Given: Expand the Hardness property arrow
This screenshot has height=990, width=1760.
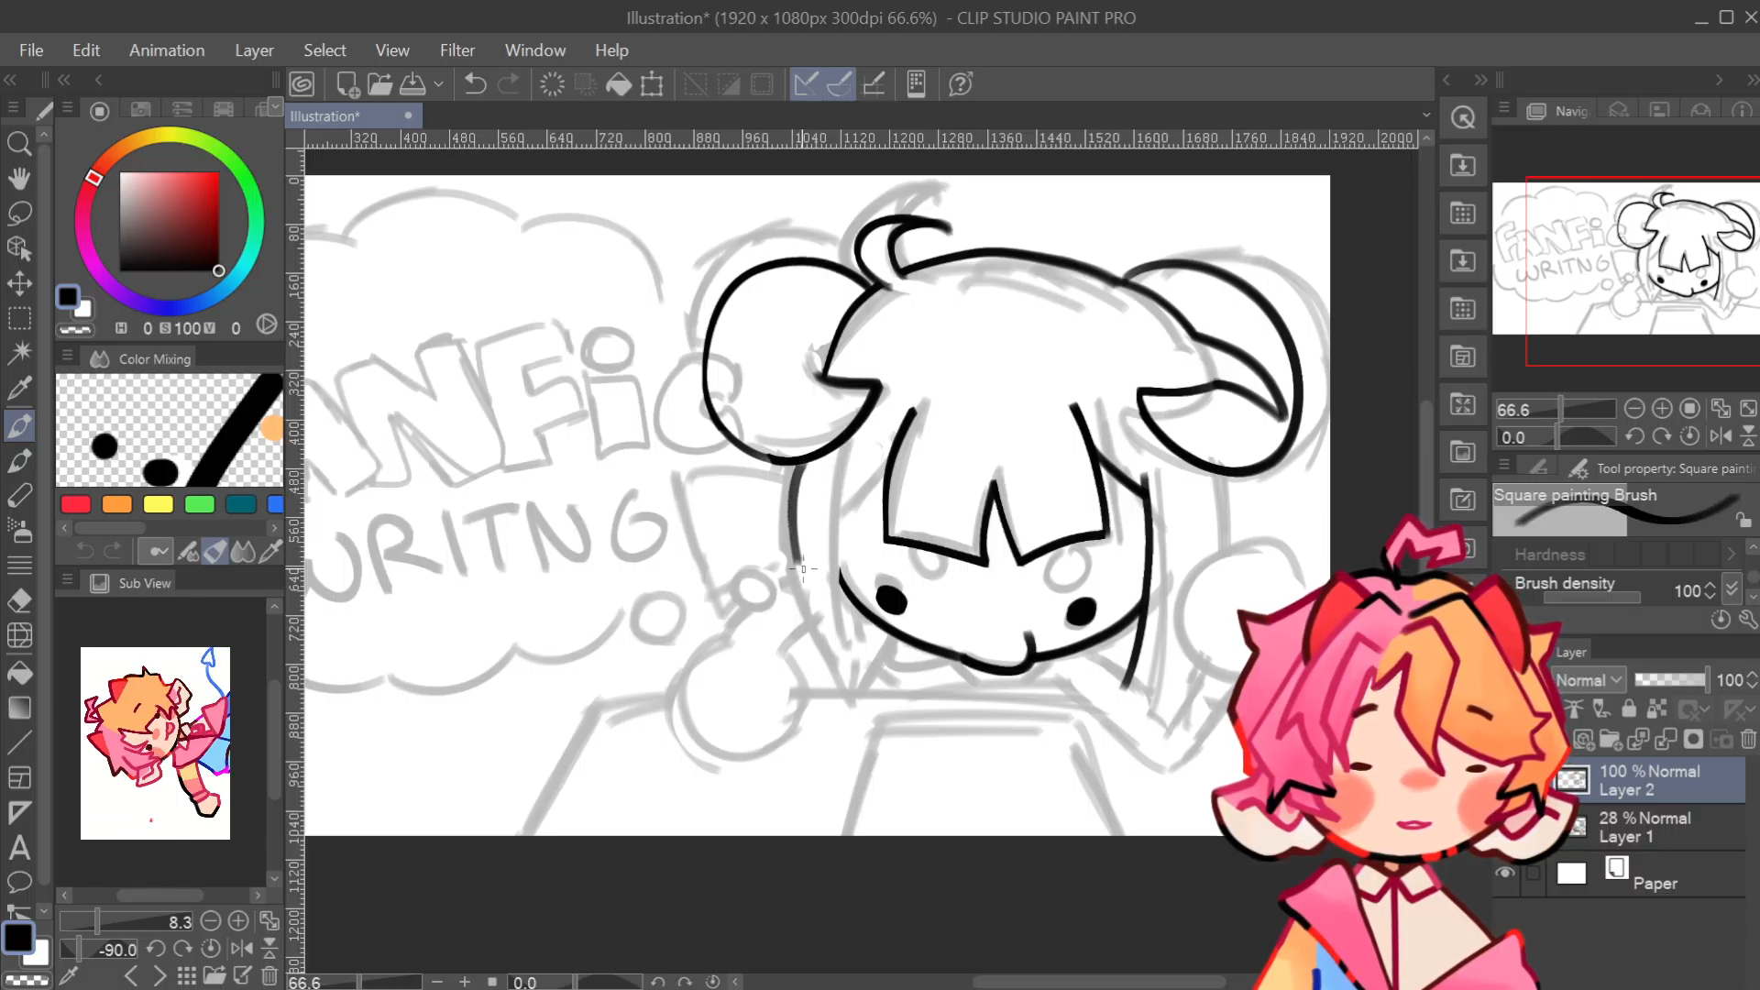Looking at the screenshot, I should (x=1731, y=555).
